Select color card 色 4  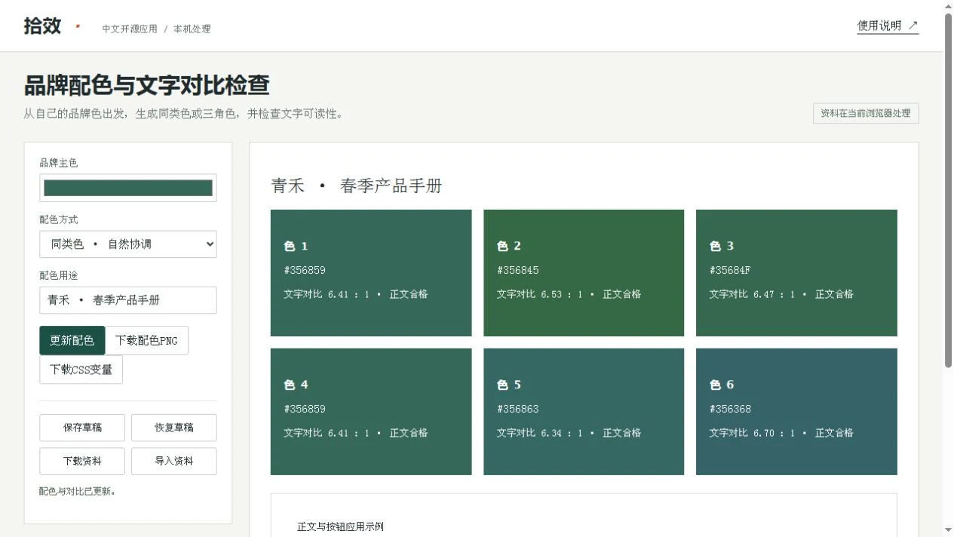371,412
